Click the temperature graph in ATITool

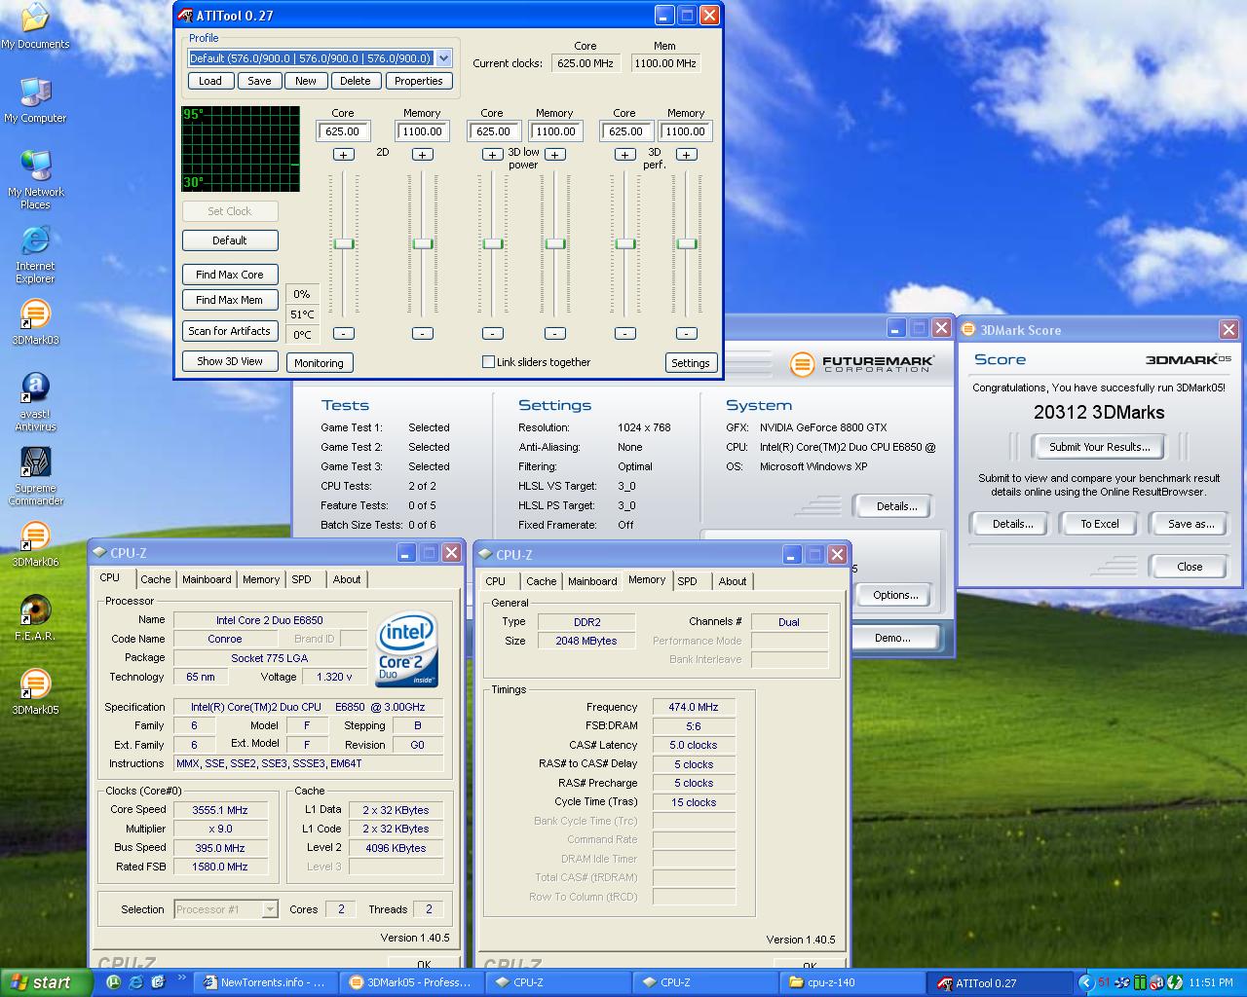pyautogui.click(x=241, y=149)
